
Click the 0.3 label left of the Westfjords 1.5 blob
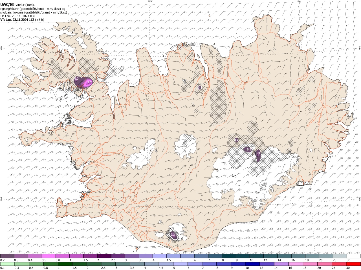click(76, 79)
